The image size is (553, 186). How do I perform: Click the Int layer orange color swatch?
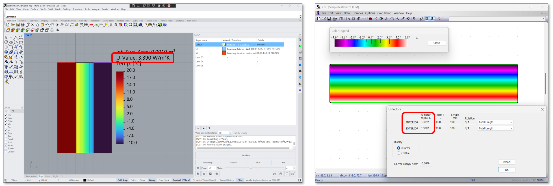click(x=224, y=53)
